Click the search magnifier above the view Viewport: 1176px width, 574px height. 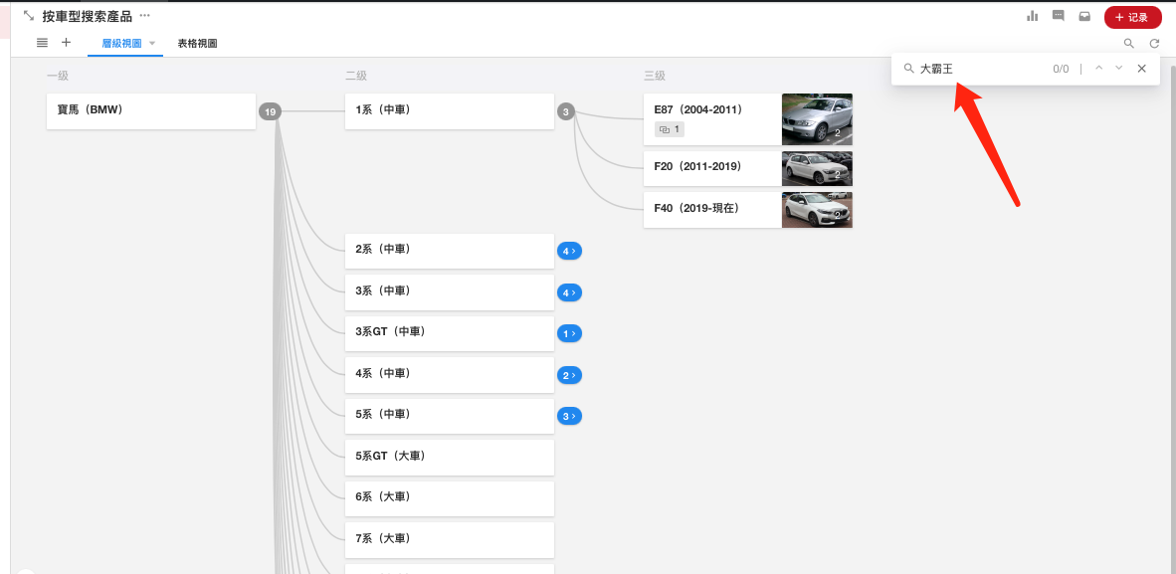pos(1128,44)
